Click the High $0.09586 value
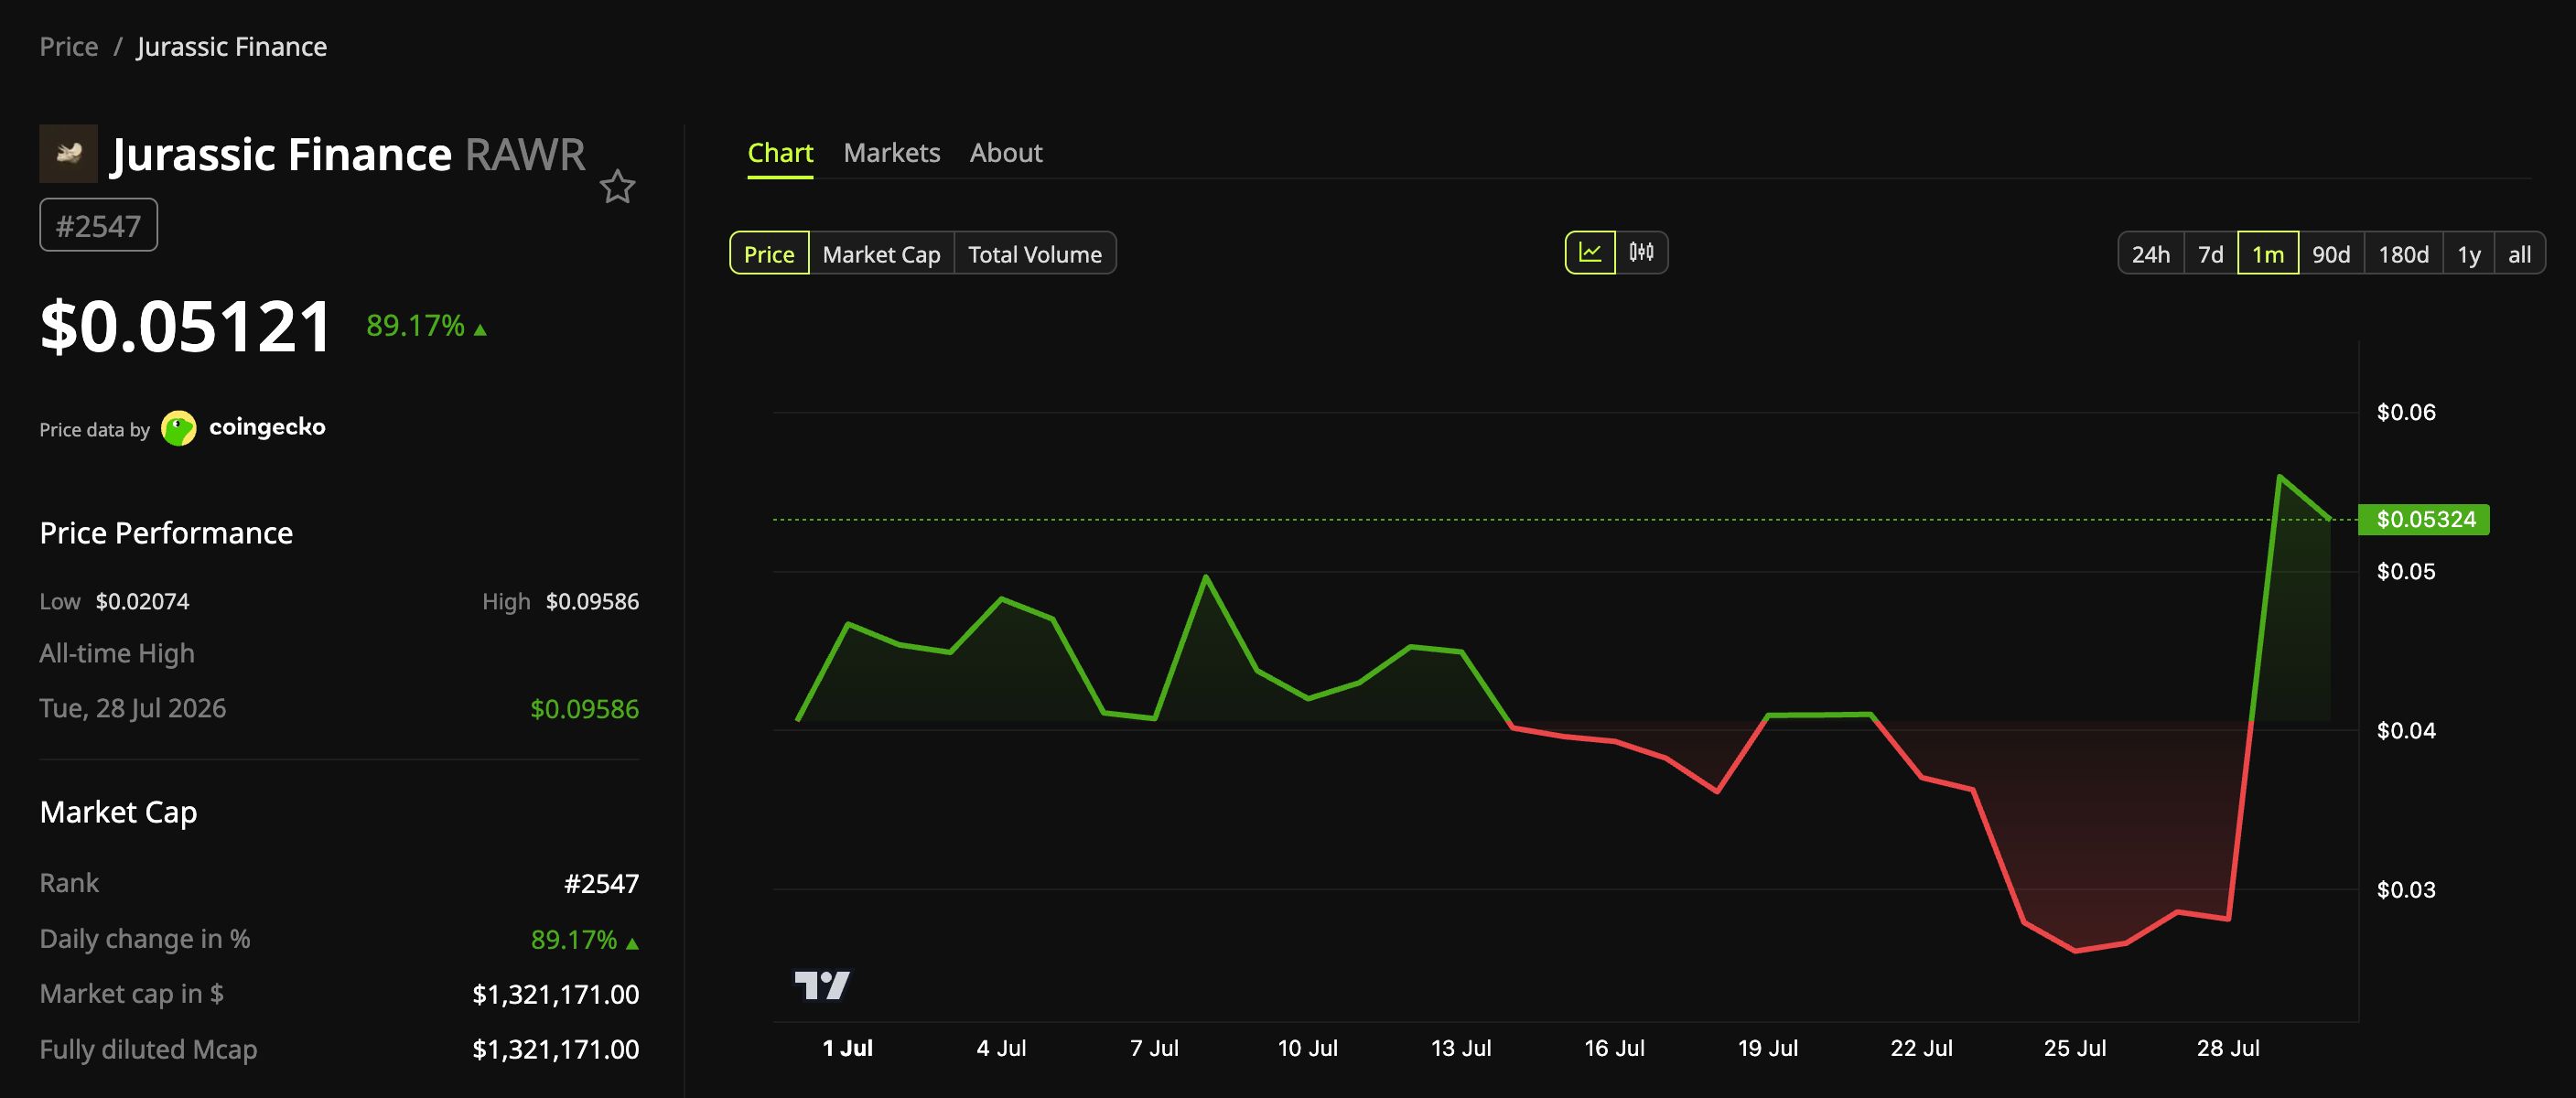Viewport: 2576px width, 1098px height. (x=592, y=601)
